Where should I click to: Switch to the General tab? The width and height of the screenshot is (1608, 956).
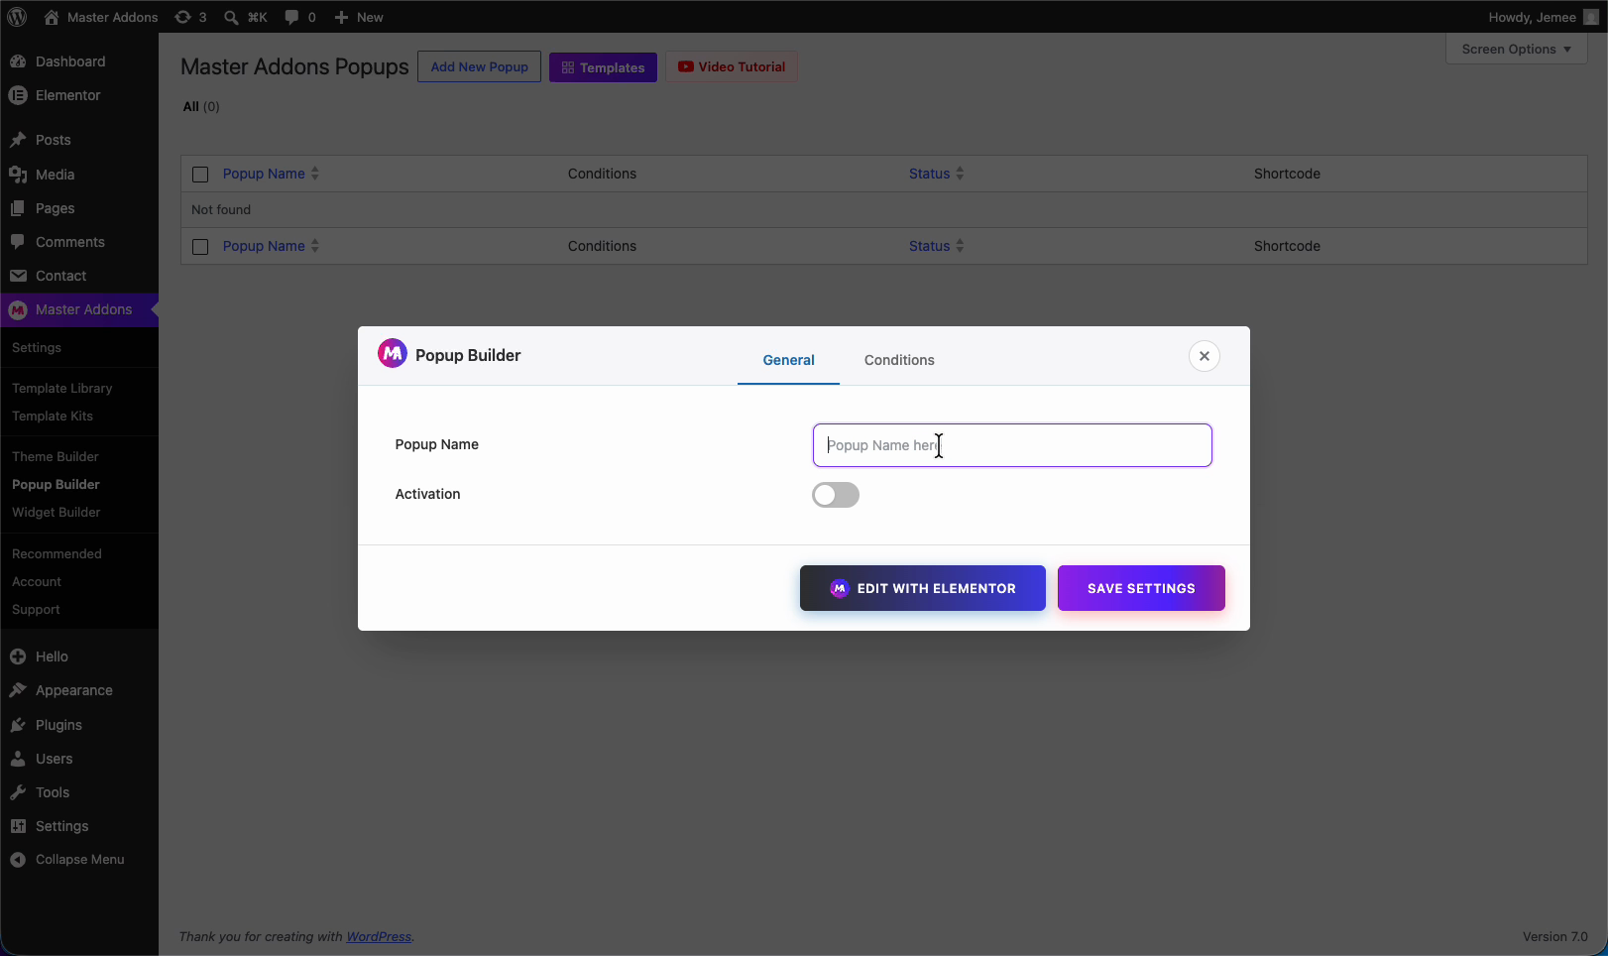[x=788, y=360]
